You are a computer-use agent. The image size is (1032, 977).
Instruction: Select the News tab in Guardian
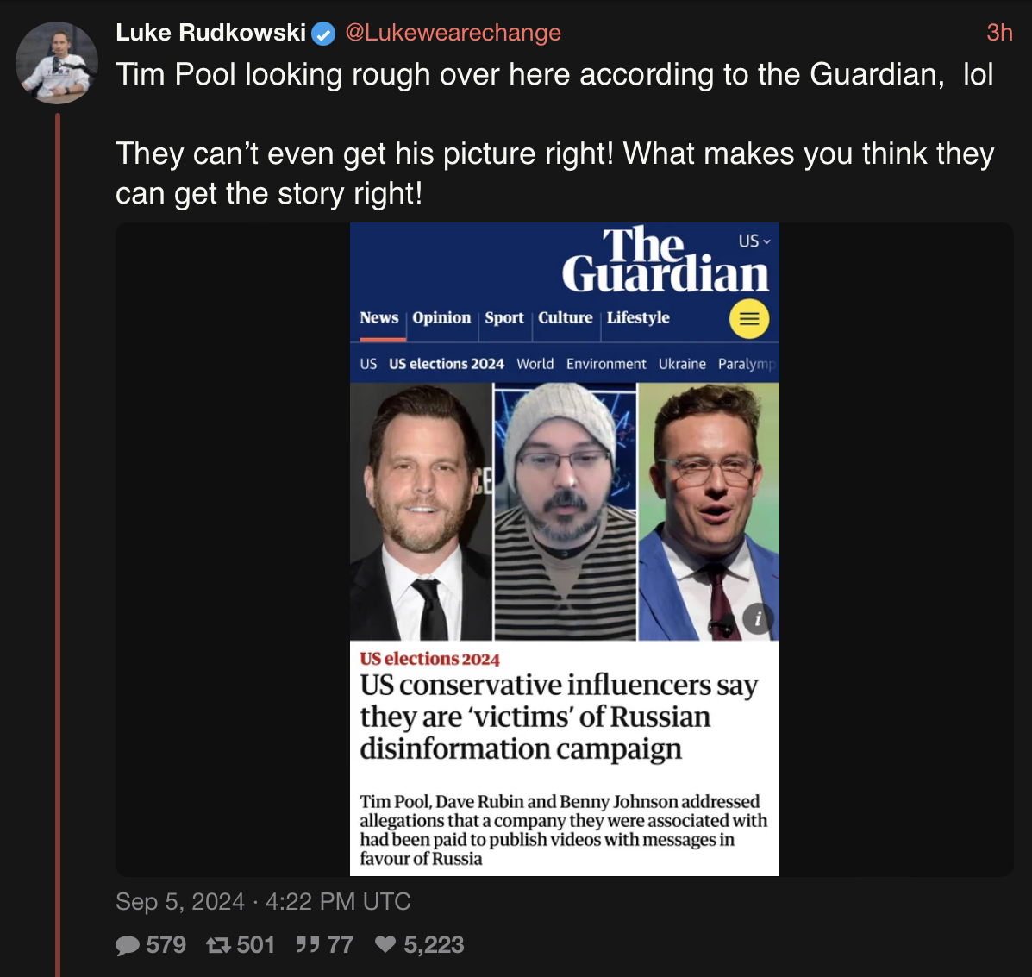pos(379,317)
